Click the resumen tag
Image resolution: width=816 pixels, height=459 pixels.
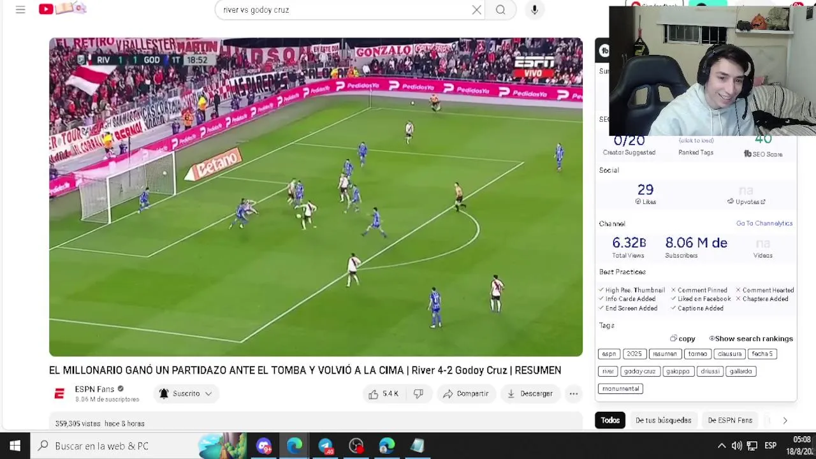(x=664, y=354)
